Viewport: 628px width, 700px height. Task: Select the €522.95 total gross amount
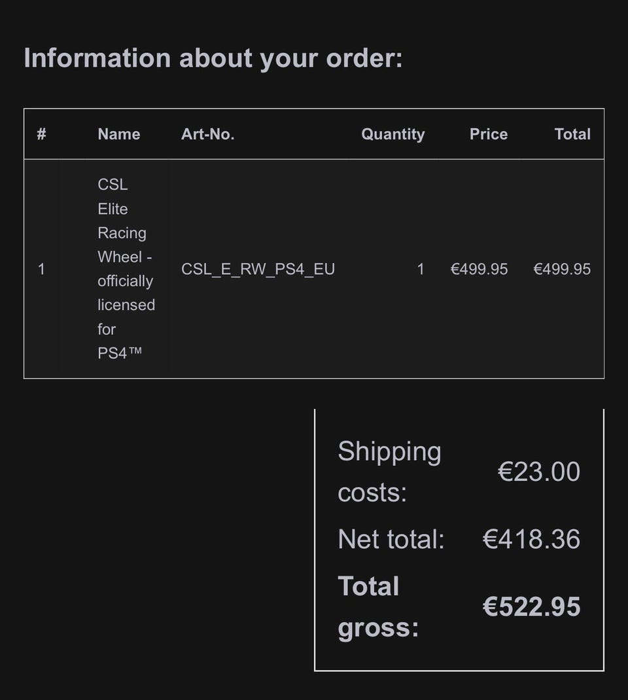pos(531,606)
